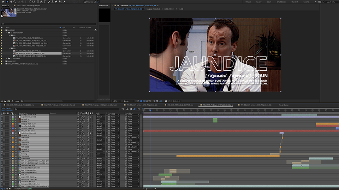The image size is (339, 190).
Task: Select the Horizontal Type tool
Action: click(45, 1)
